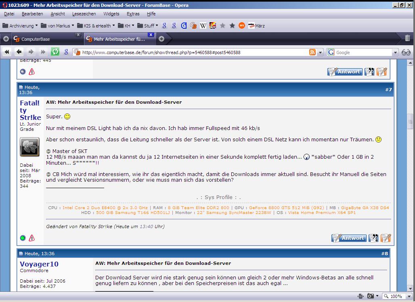Click the Forward arrow button
The height and width of the screenshot is (302, 415).
pos(31,52)
